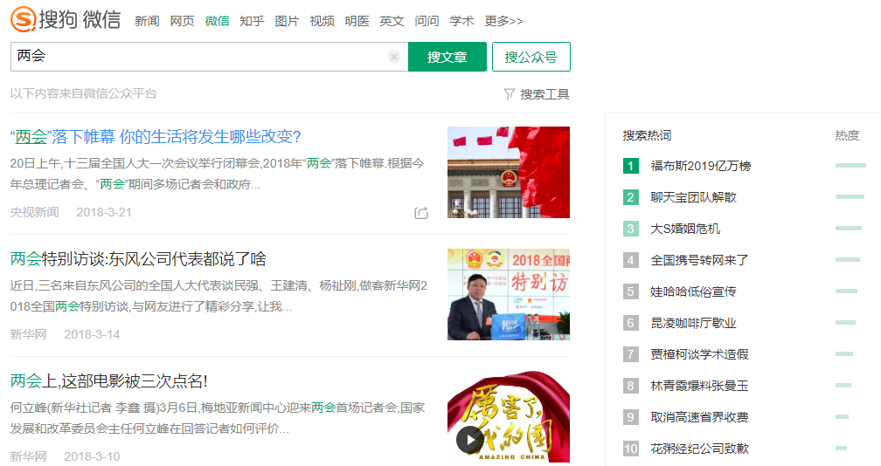Play the video on the third article thumbnail
The width and height of the screenshot is (881, 466).
coord(469,440)
